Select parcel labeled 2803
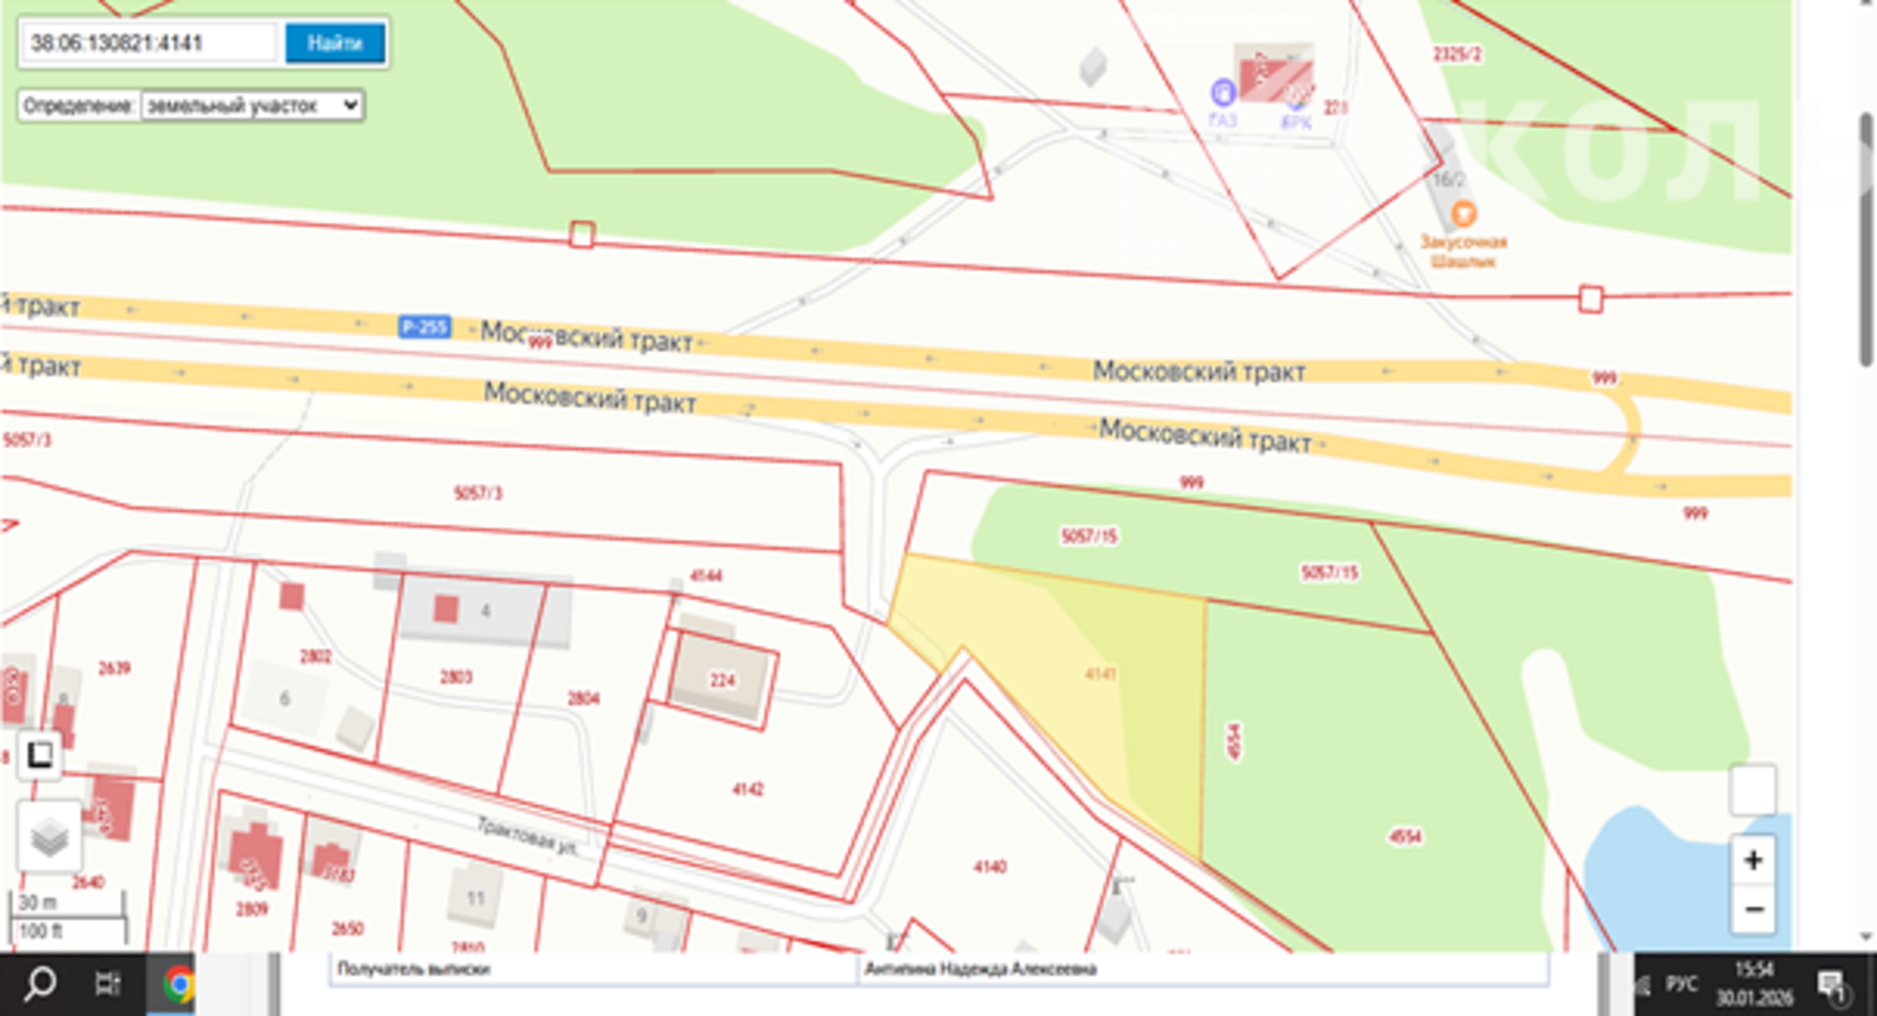1877x1016 pixels. coord(456,676)
